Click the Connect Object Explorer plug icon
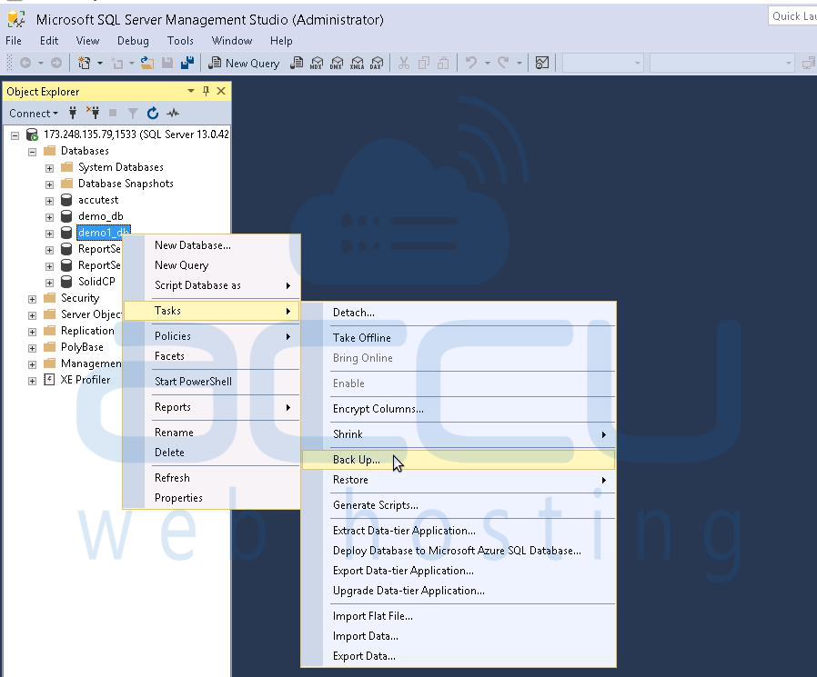The image size is (817, 677). point(73,113)
